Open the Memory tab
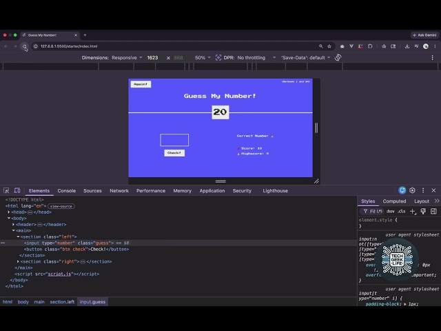 point(182,191)
